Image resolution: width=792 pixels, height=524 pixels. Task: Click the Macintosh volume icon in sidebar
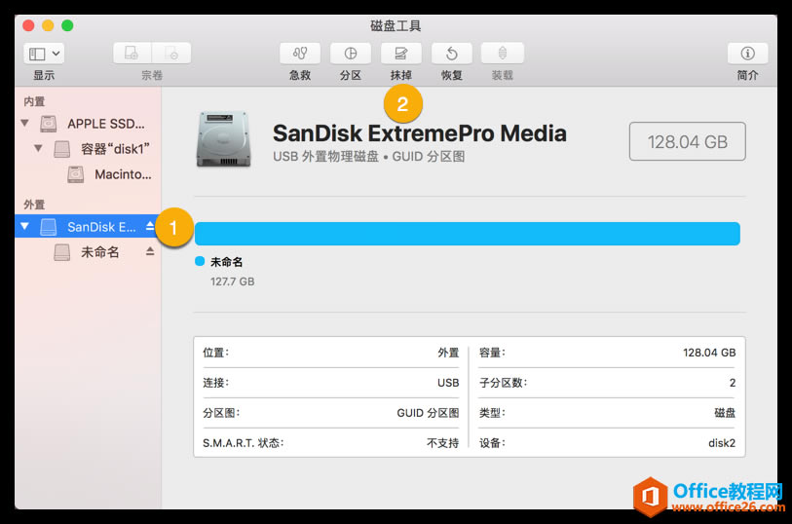coord(76,174)
